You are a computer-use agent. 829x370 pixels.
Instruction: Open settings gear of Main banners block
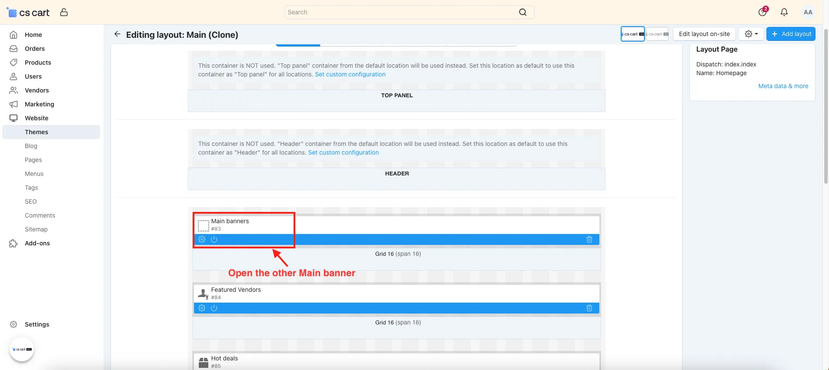coord(202,239)
